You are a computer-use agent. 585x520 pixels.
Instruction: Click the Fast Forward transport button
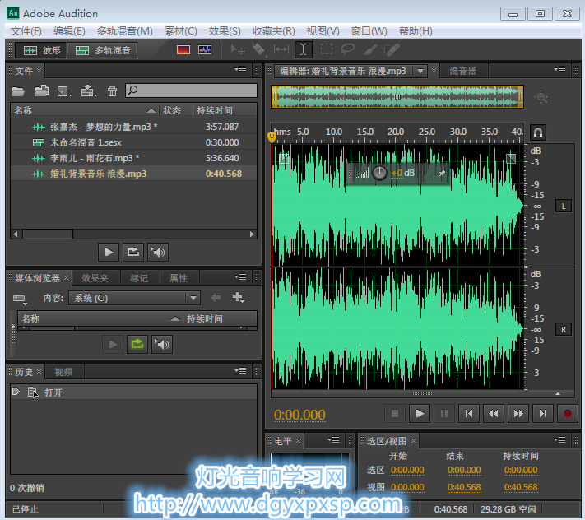pyautogui.click(x=518, y=414)
